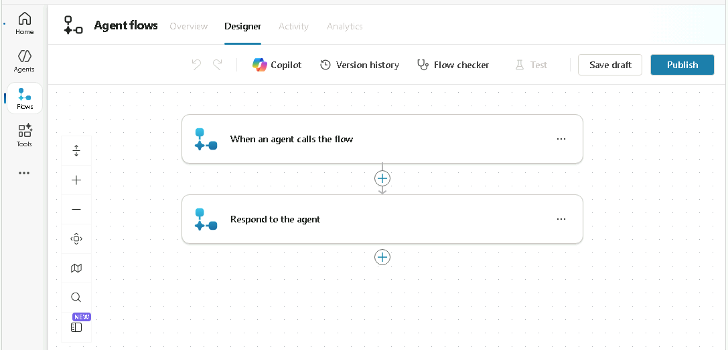Image resolution: width=728 pixels, height=350 pixels.
Task: Search the flow canvas
Action: [76, 297]
